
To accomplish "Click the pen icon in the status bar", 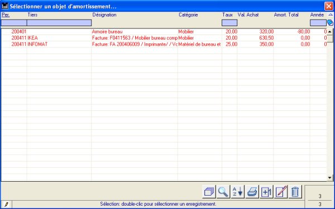I will 6,205.
